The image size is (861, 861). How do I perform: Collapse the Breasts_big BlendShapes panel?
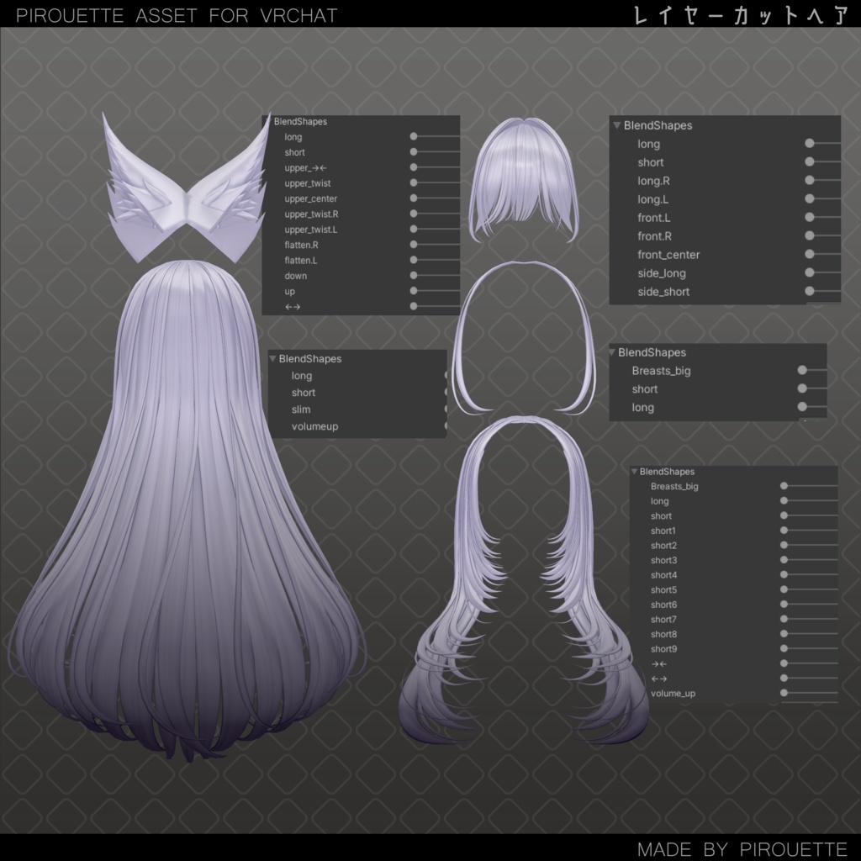tap(612, 352)
